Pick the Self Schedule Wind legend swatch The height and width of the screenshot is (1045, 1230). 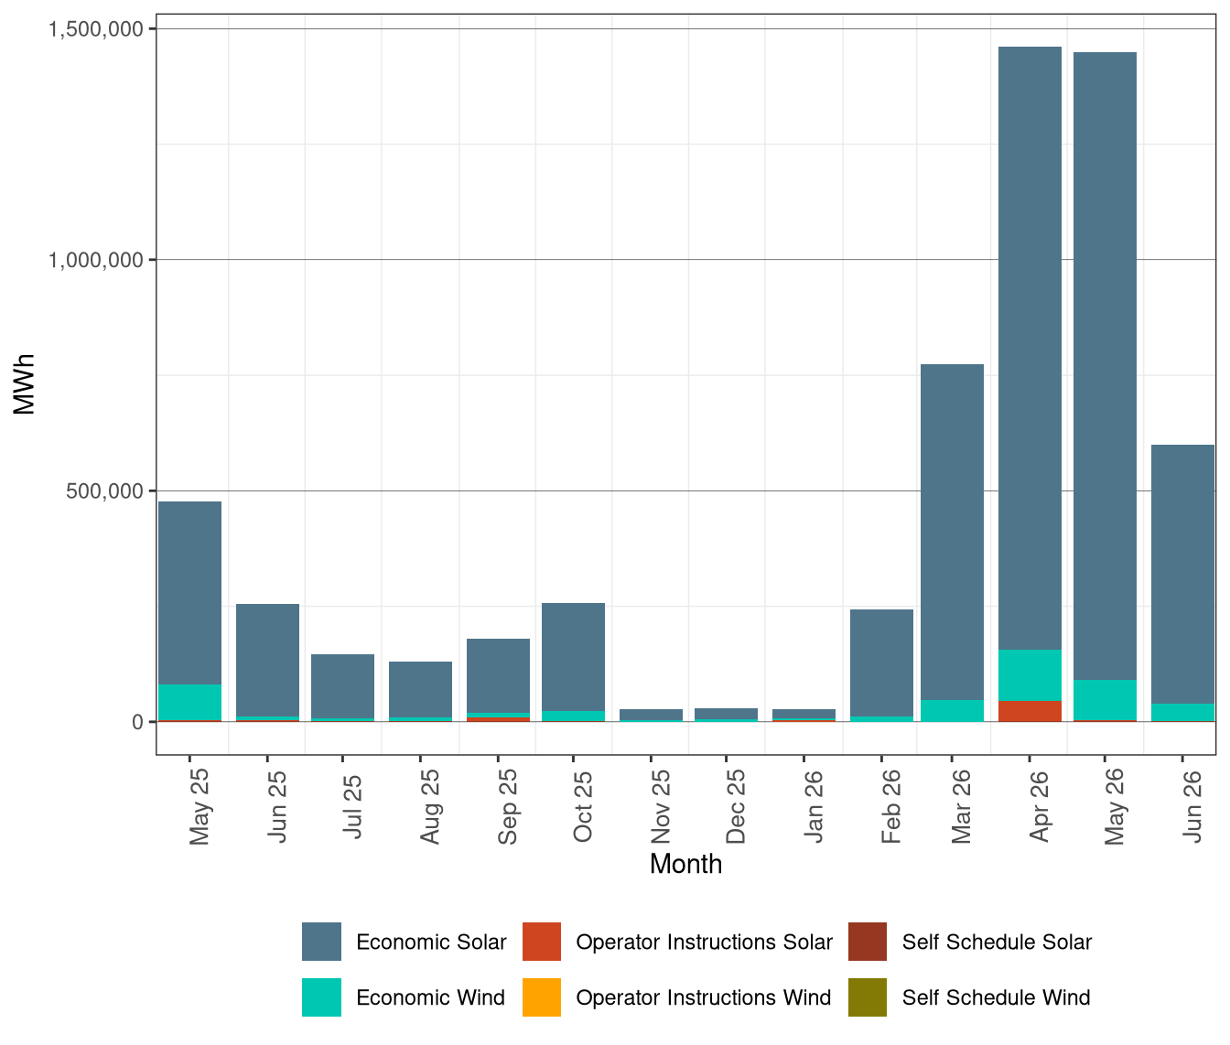868,997
